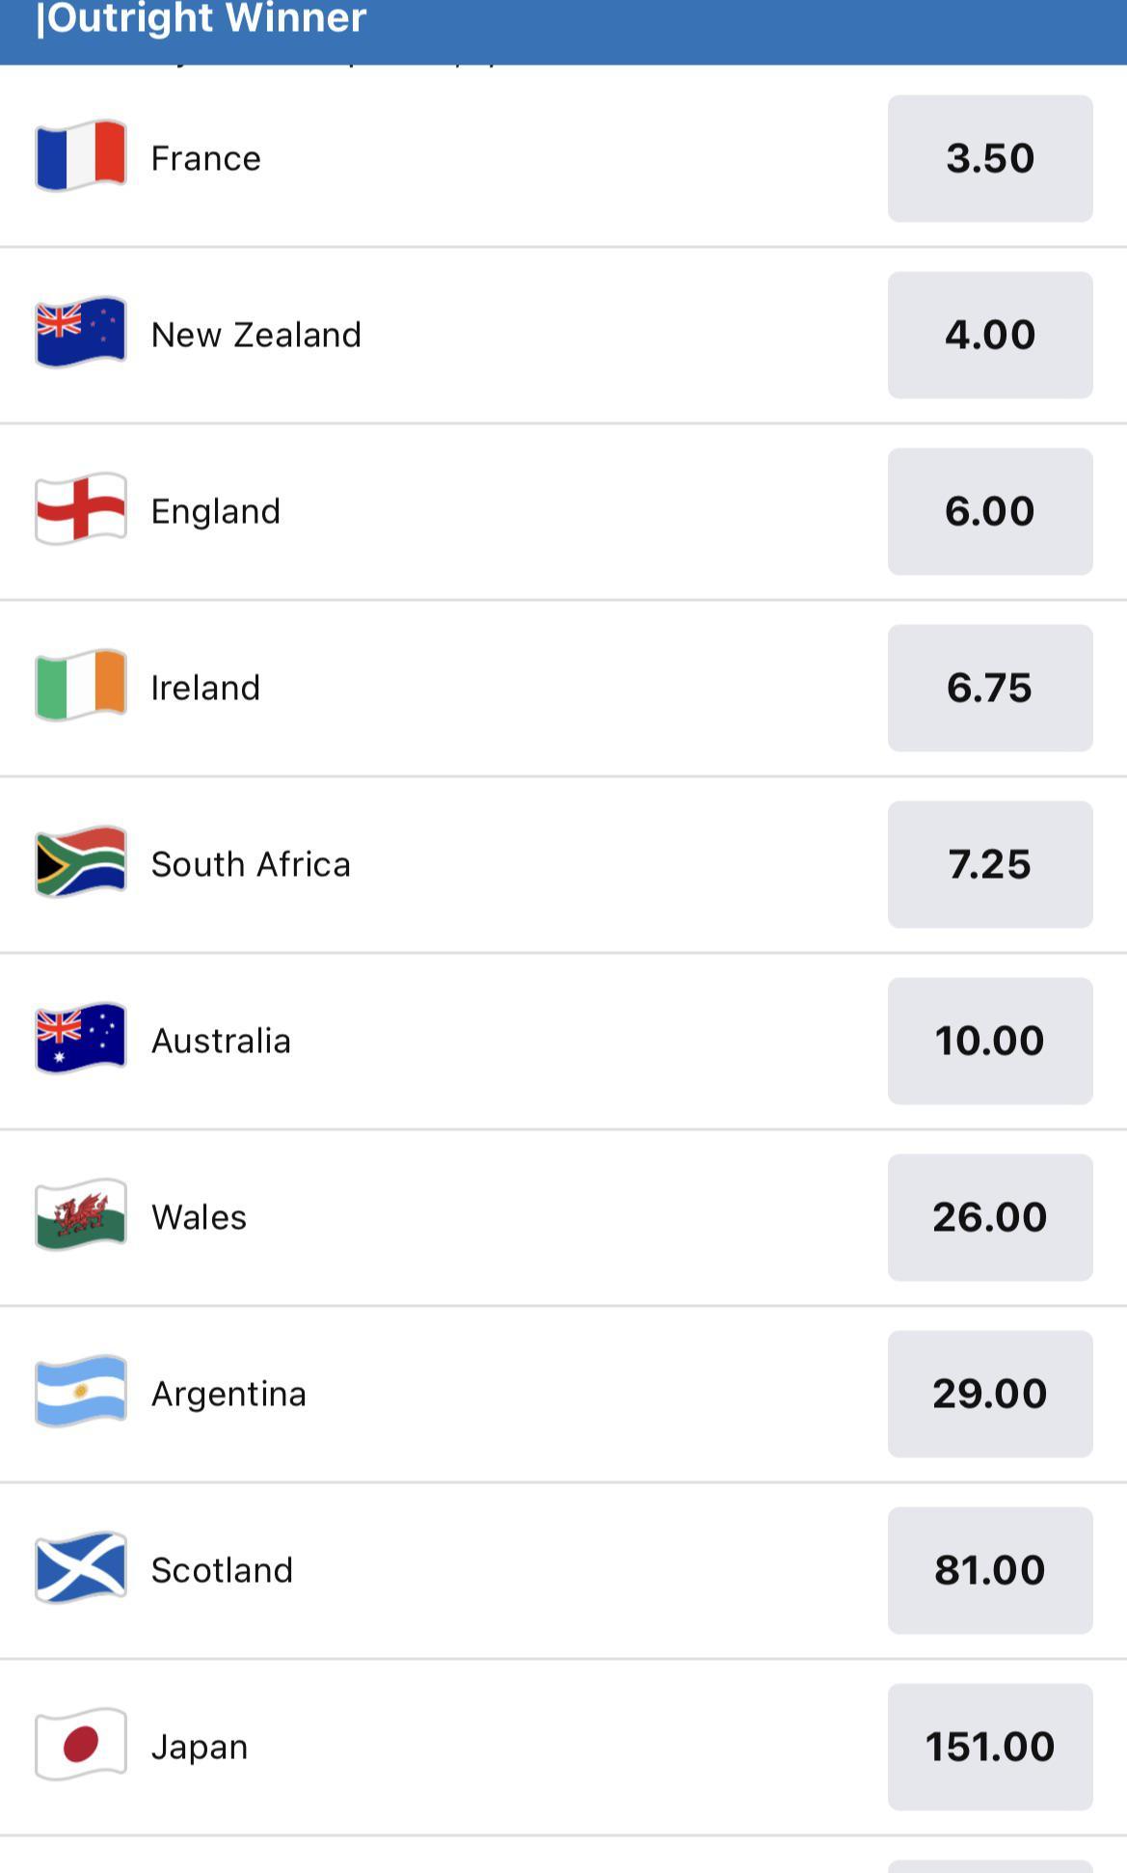
Task: Select France odds of 3.50
Action: click(x=990, y=158)
